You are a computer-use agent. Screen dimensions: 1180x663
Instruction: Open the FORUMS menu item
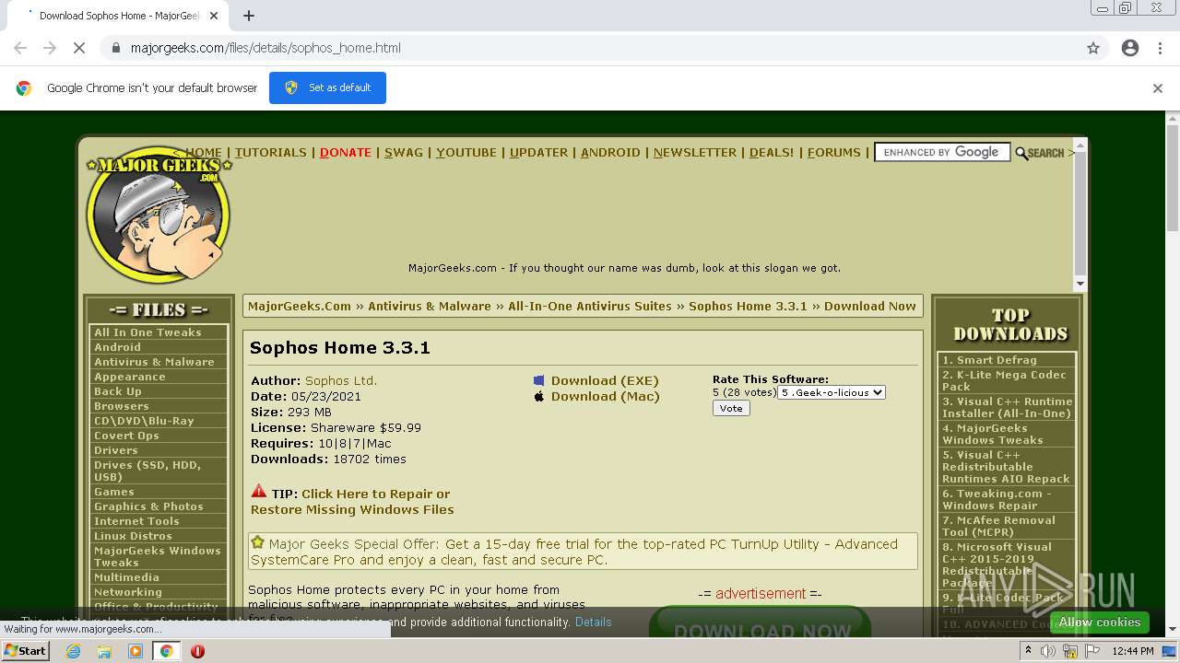pos(834,153)
